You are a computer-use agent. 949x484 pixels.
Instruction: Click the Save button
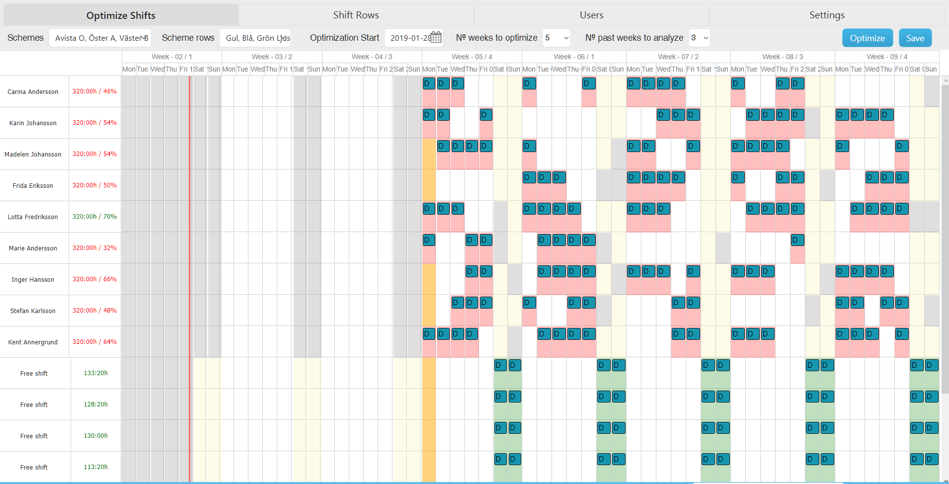pos(915,38)
